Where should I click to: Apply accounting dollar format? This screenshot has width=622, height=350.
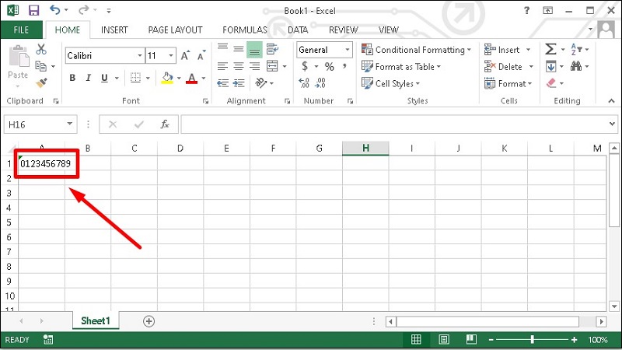click(305, 66)
